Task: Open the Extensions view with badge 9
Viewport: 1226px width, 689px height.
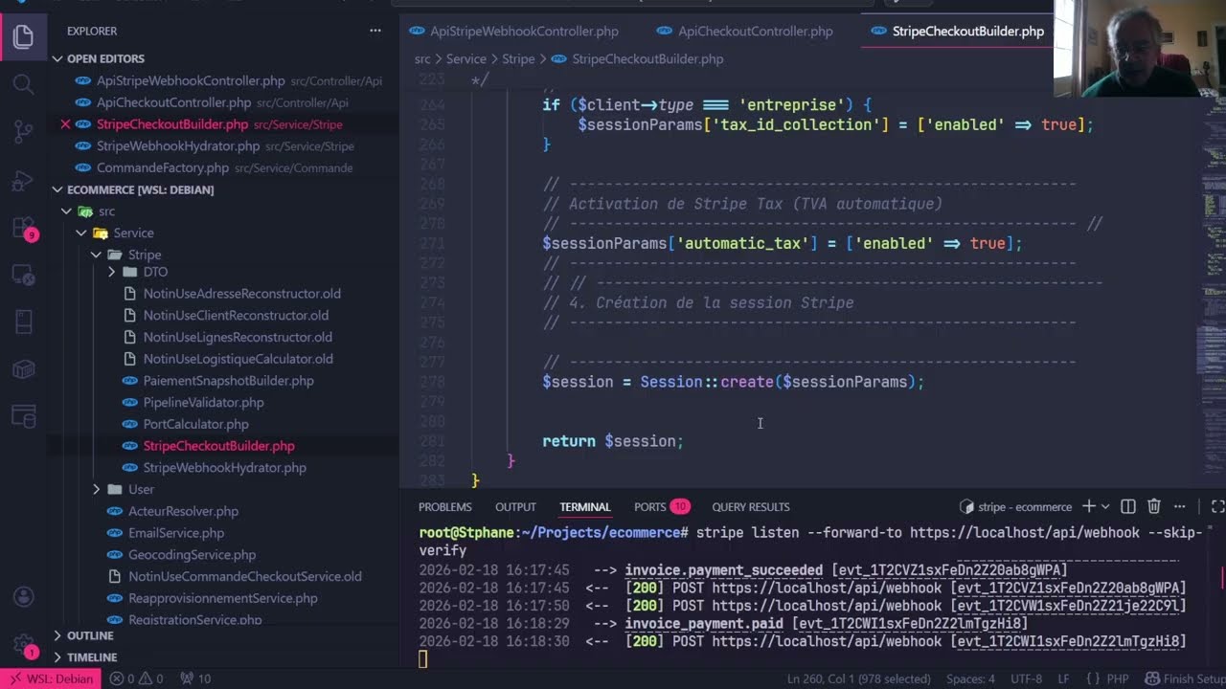Action: (x=23, y=228)
